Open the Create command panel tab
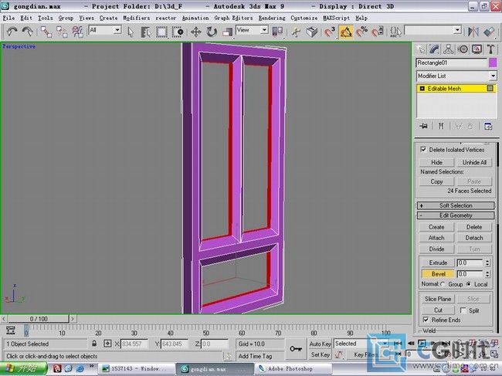502x376 pixels. pos(421,49)
